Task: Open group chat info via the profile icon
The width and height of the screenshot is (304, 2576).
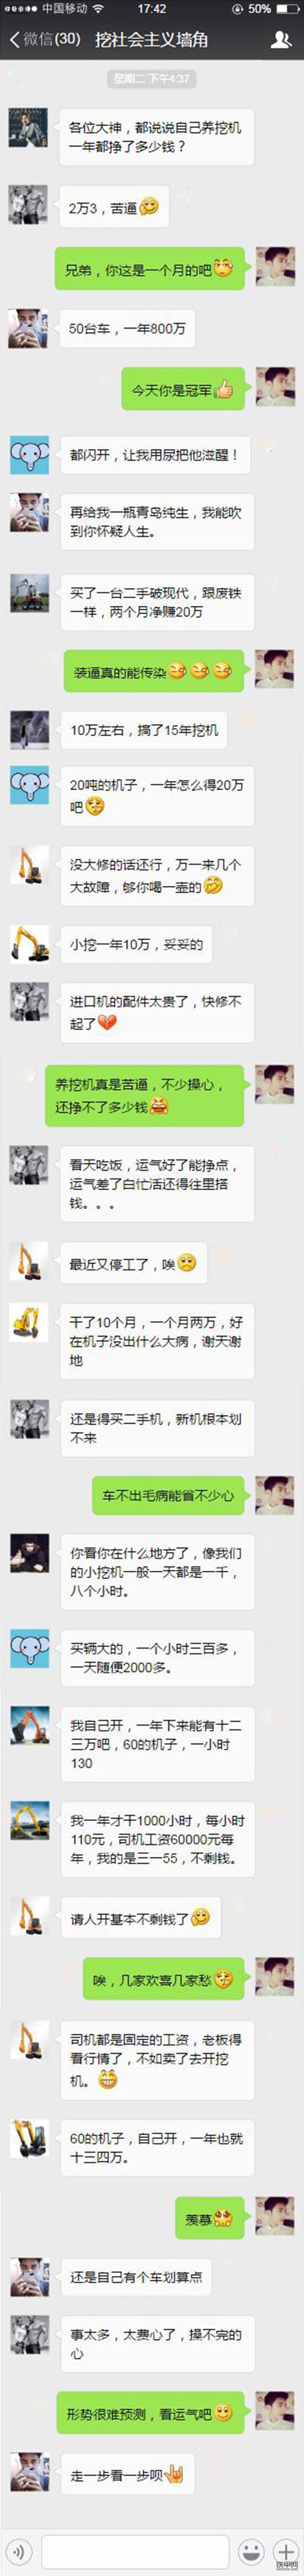Action: 280,40
